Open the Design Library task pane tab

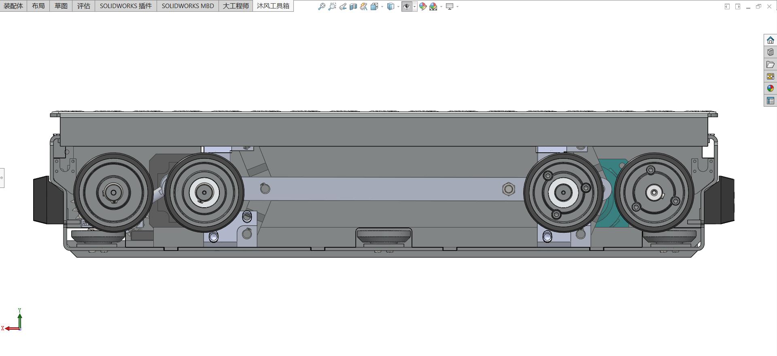tap(771, 52)
